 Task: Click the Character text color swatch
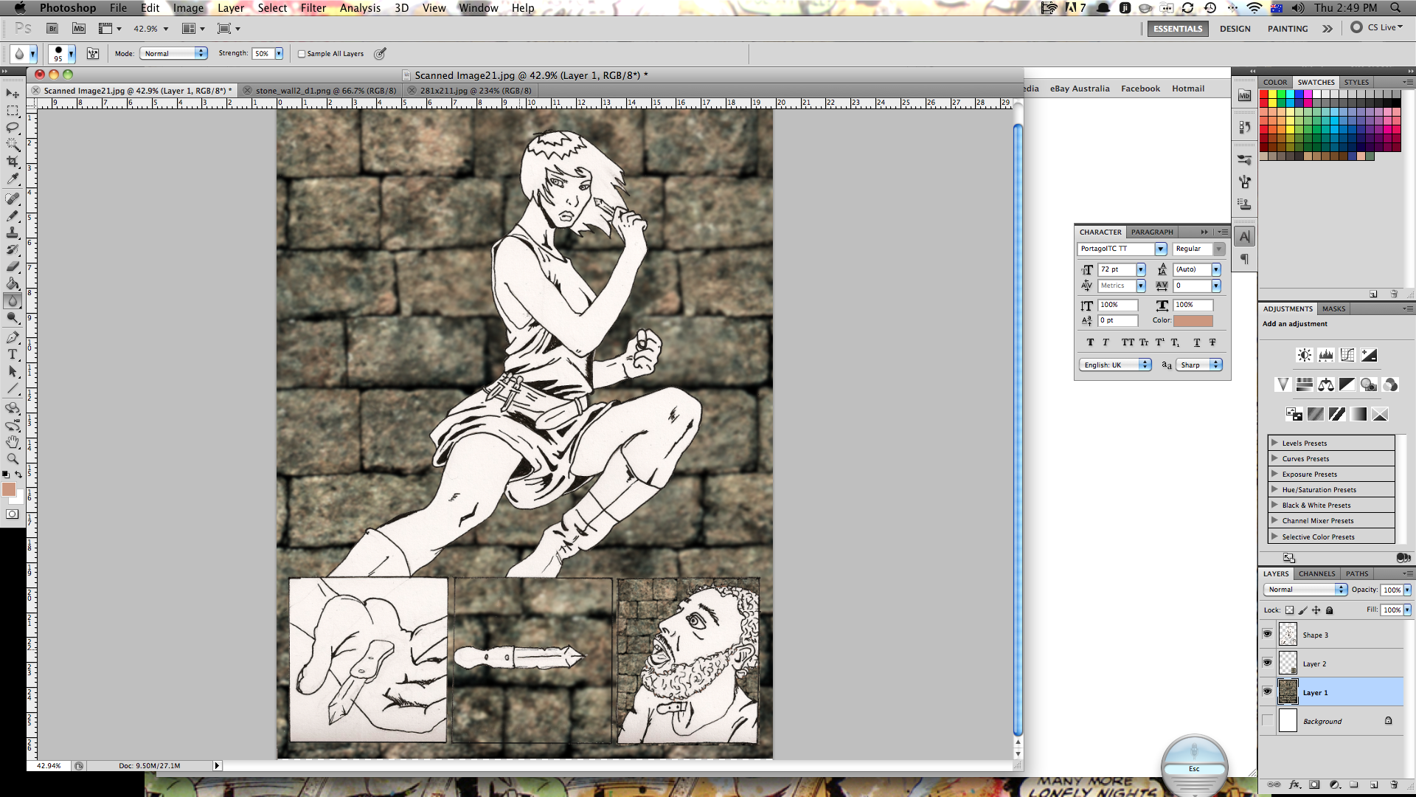(1193, 320)
